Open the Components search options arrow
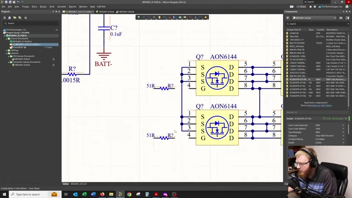This screenshot has height=198, width=352. coord(348,24)
